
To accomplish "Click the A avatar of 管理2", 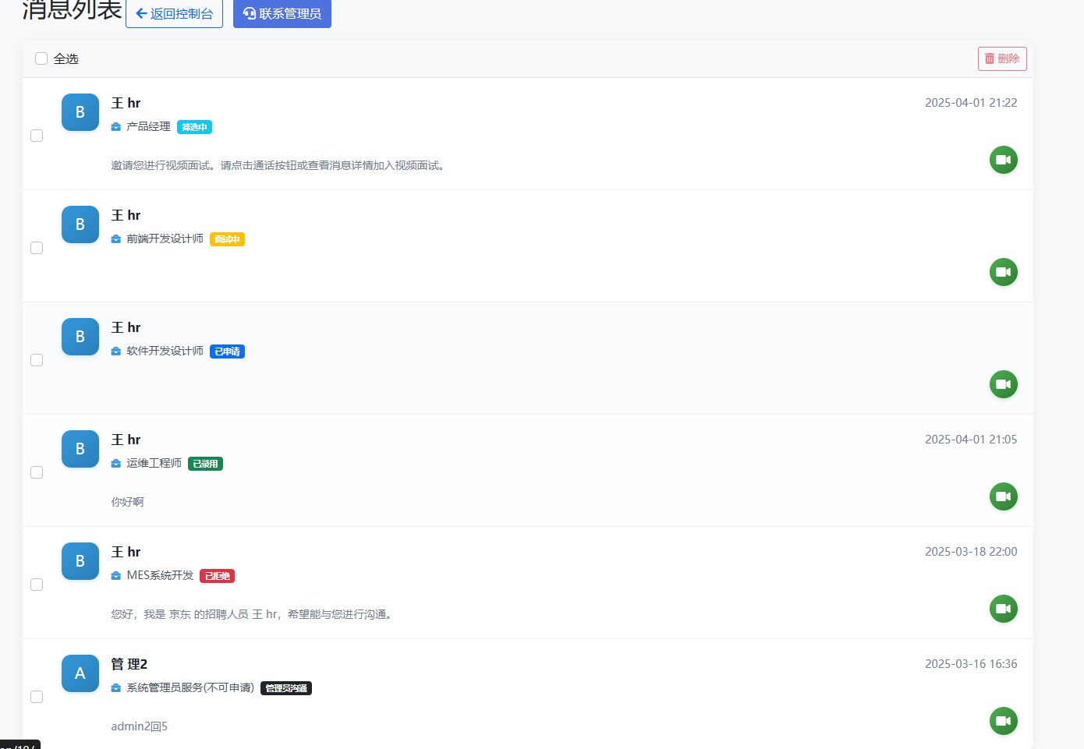I will pos(80,673).
